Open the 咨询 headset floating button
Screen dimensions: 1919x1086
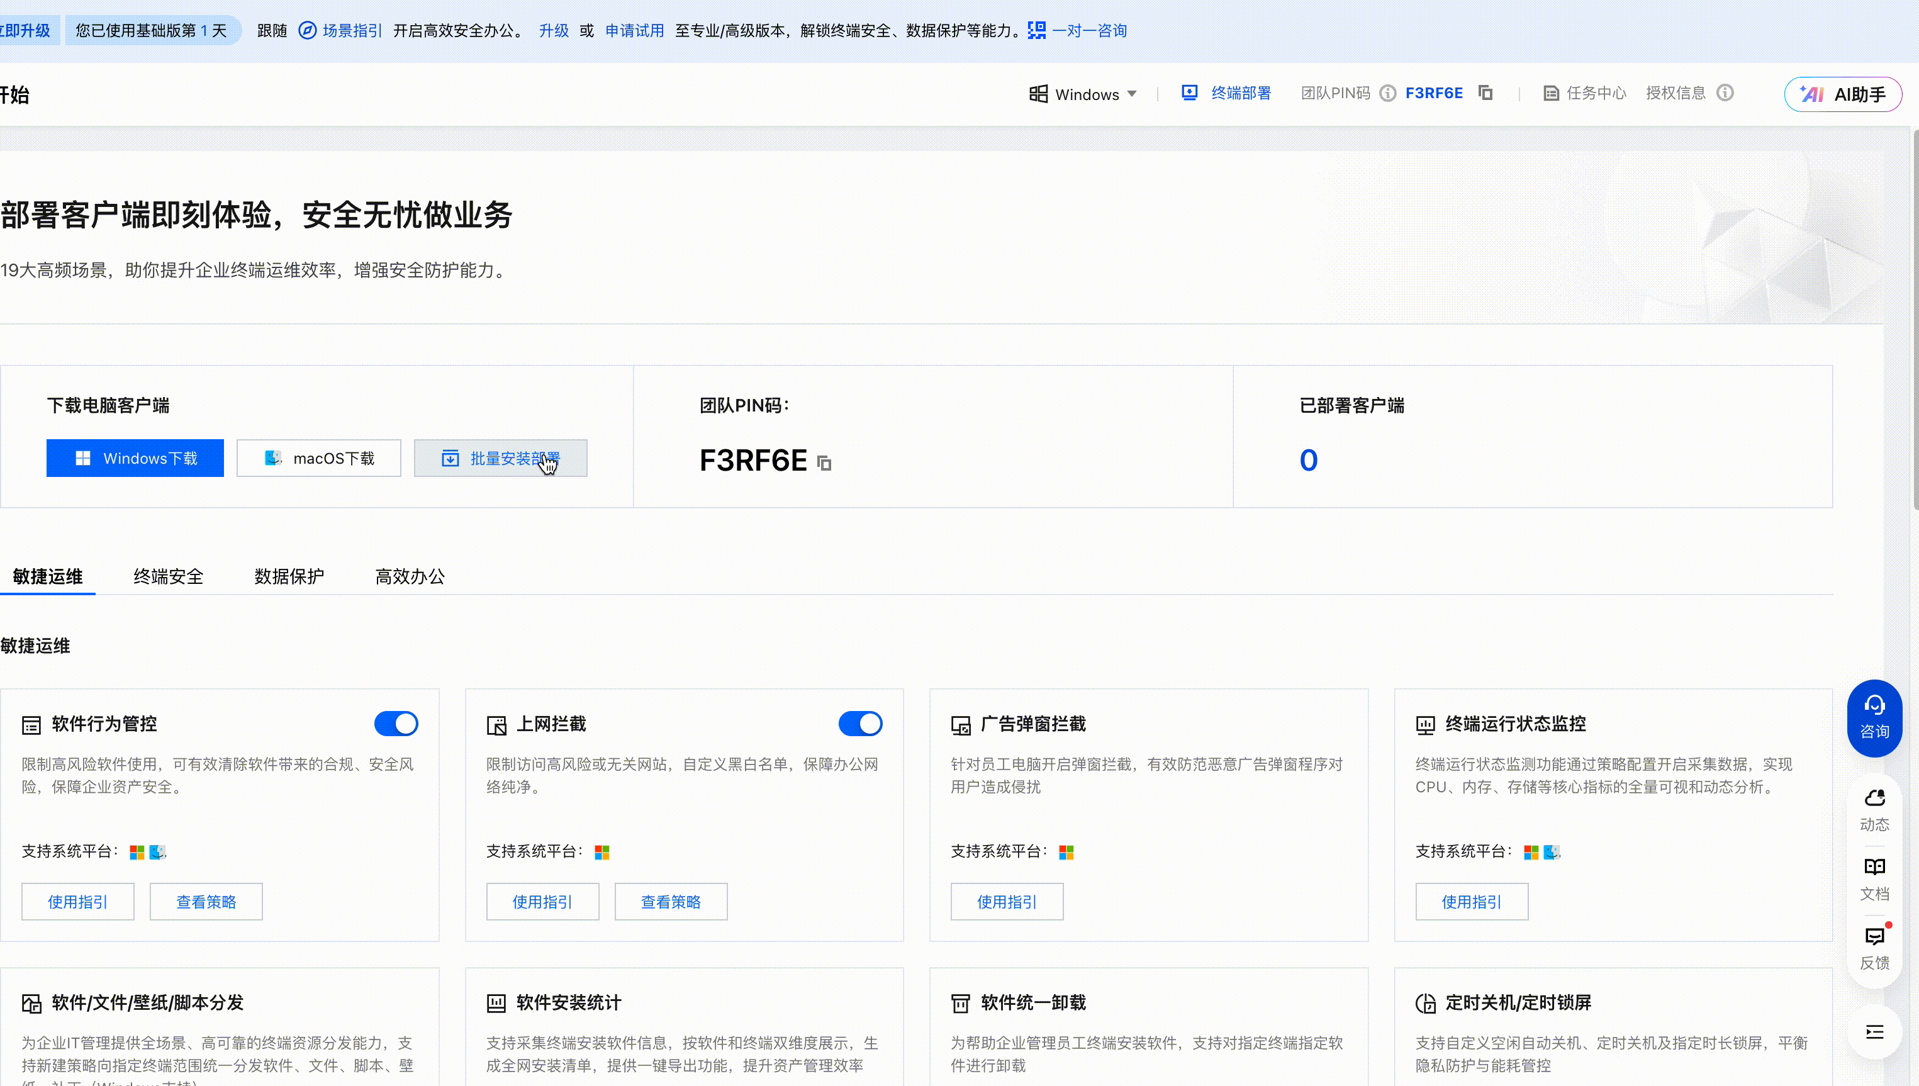[1874, 717]
